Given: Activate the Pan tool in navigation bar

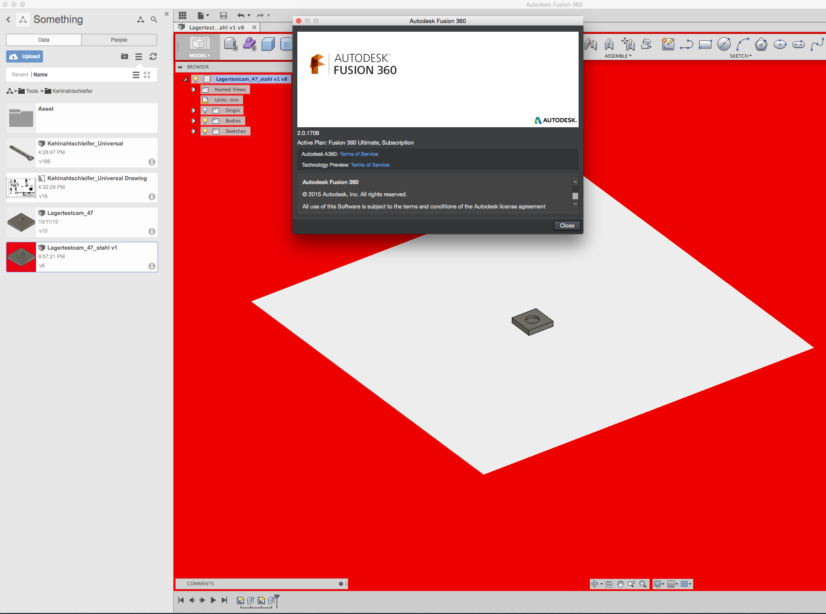Looking at the screenshot, I should click(620, 584).
